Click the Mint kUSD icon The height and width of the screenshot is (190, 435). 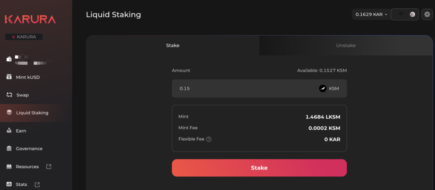(x=9, y=77)
